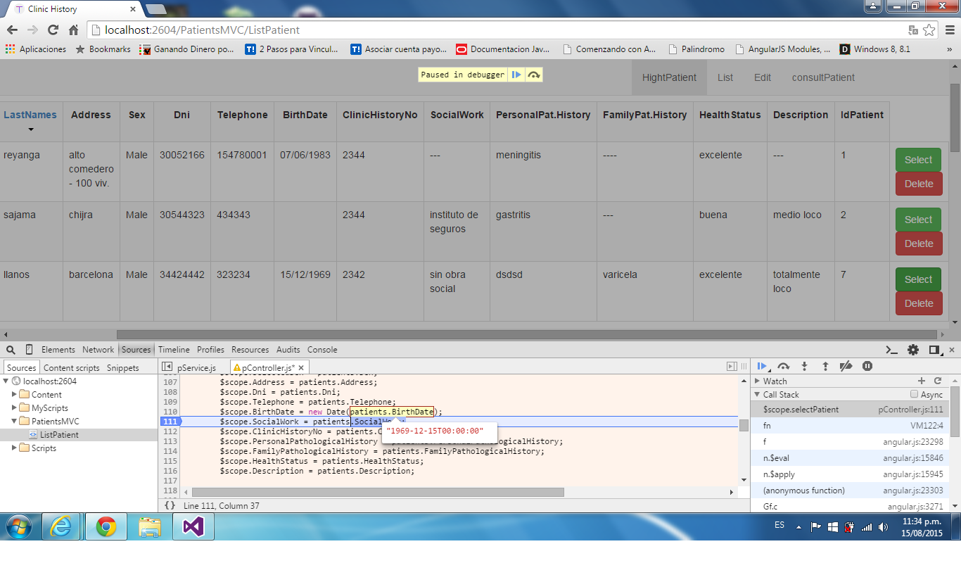Click Select button for reyanga row
The image size is (961, 563).
click(x=919, y=160)
